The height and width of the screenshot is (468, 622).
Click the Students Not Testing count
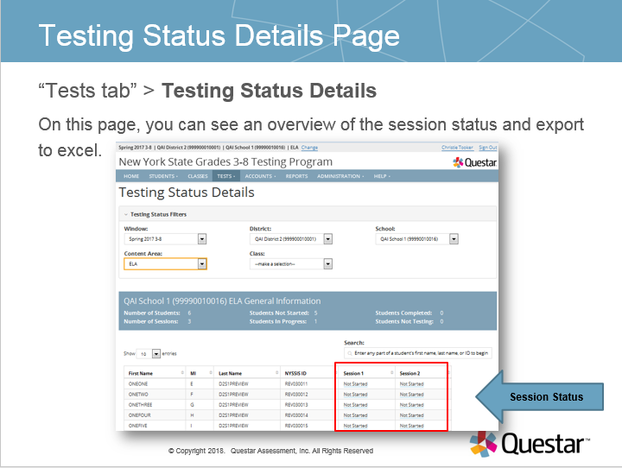click(441, 322)
